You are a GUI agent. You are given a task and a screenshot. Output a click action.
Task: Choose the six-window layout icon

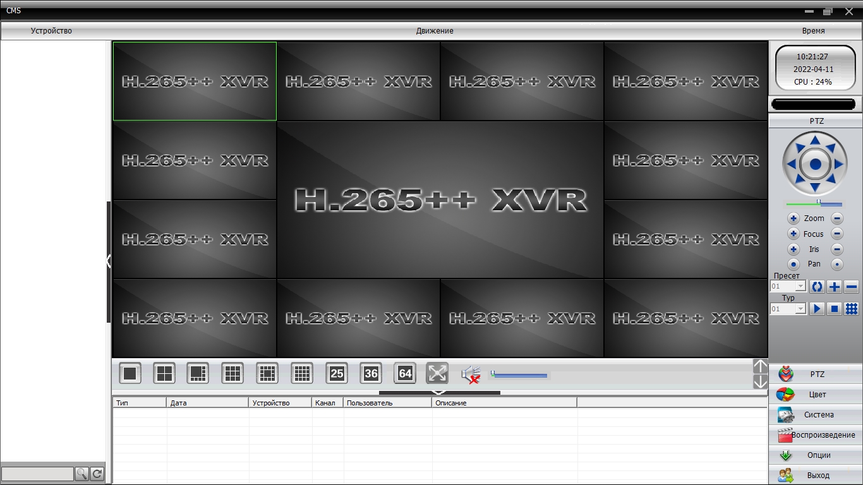coord(198,374)
